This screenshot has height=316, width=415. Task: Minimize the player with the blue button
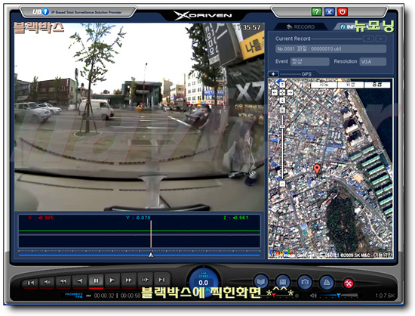click(330, 11)
